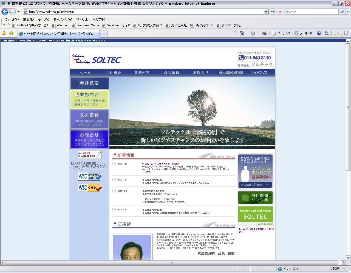Viewport: 351px width, 273px height.
Task: Open the ツール(O) command bar menu
Action: point(305,33)
